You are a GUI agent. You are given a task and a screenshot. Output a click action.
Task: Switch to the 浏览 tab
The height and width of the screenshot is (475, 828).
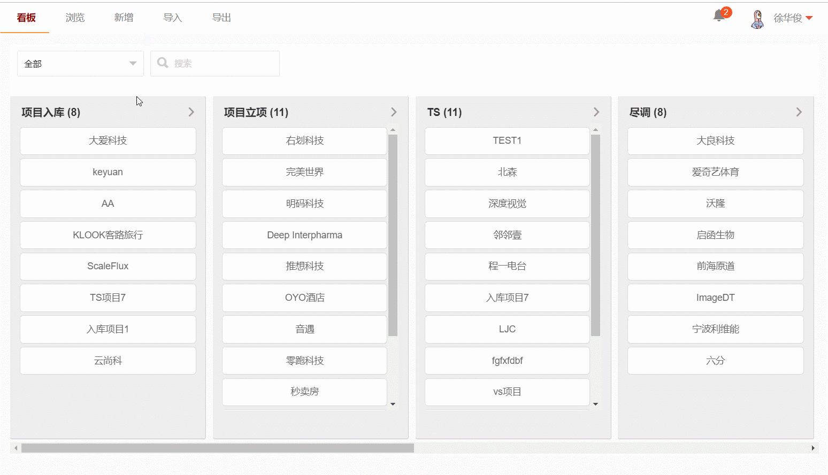(75, 18)
